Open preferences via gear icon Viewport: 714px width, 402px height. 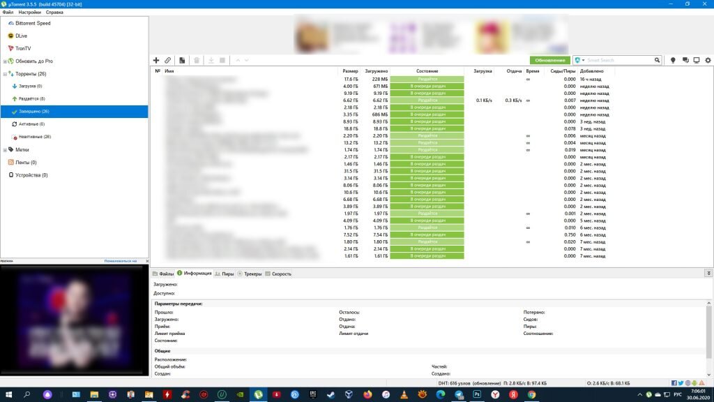708,60
